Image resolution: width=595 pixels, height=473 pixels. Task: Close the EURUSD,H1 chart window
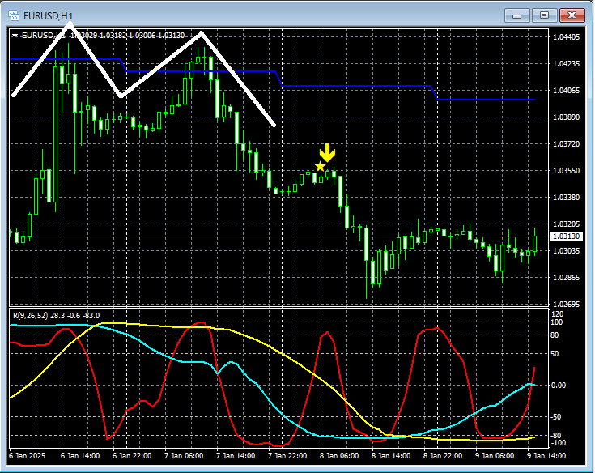(572, 15)
